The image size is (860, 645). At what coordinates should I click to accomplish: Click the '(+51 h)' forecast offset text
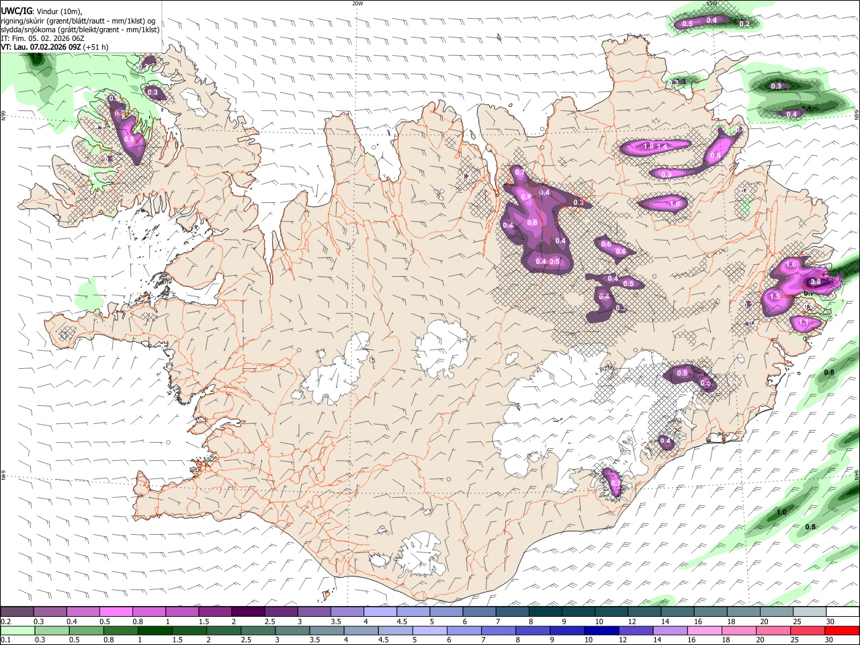(x=96, y=47)
